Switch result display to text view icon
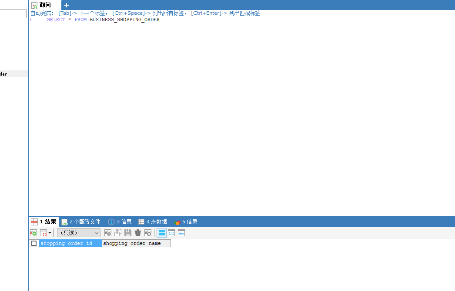 pos(181,233)
